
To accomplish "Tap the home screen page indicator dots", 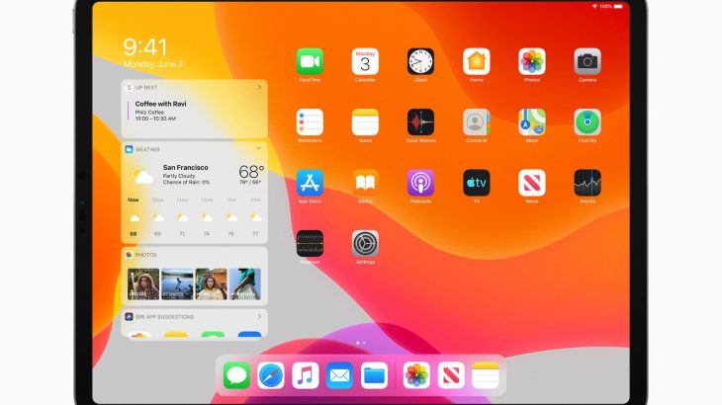I will pos(361,343).
